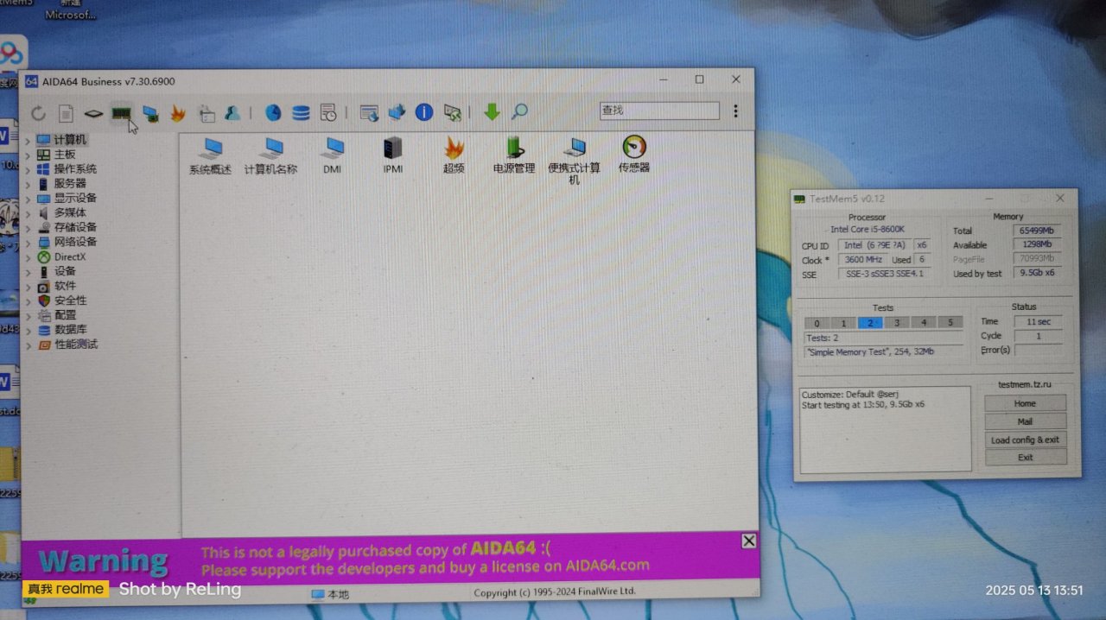
Task: Click the AIDA64.com license text in the warning banner
Action: point(607,566)
